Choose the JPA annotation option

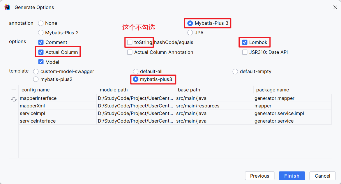(190, 33)
